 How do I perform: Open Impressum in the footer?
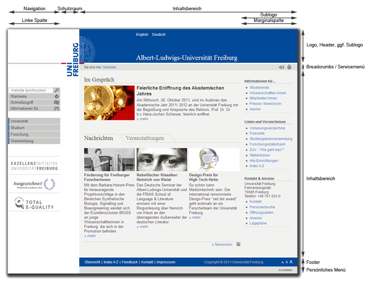(166, 262)
